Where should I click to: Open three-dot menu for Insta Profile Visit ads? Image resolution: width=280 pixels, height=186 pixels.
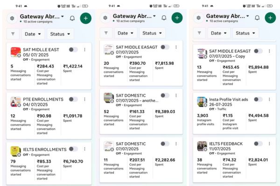(269, 100)
